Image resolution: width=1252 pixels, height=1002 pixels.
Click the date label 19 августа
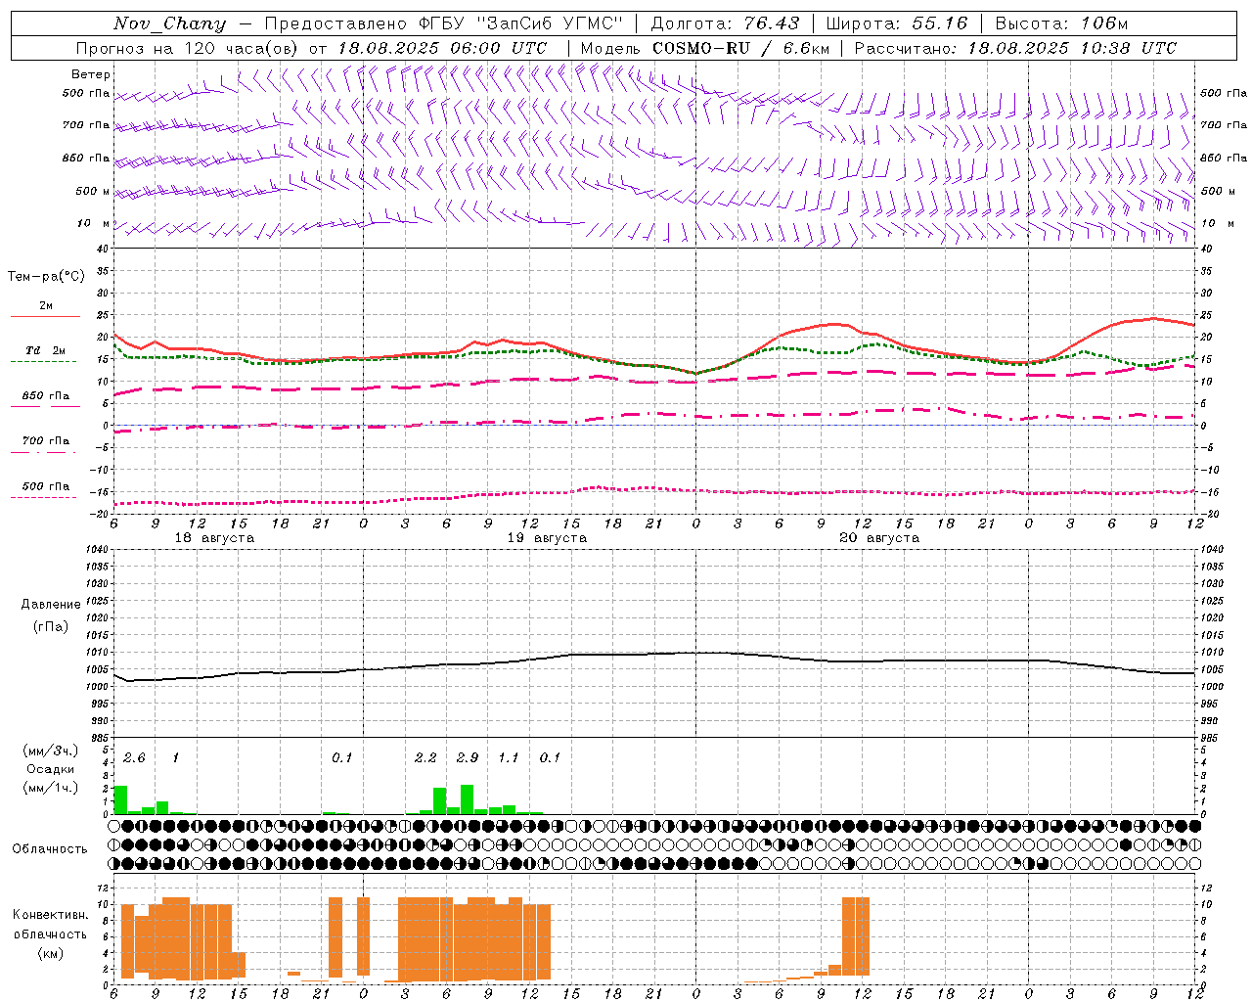point(547,538)
